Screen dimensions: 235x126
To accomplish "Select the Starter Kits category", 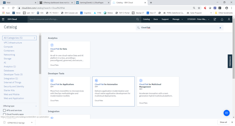I will 9,90.
